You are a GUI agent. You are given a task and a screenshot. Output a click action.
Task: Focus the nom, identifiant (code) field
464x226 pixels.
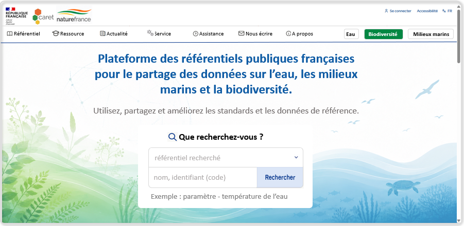coord(203,177)
